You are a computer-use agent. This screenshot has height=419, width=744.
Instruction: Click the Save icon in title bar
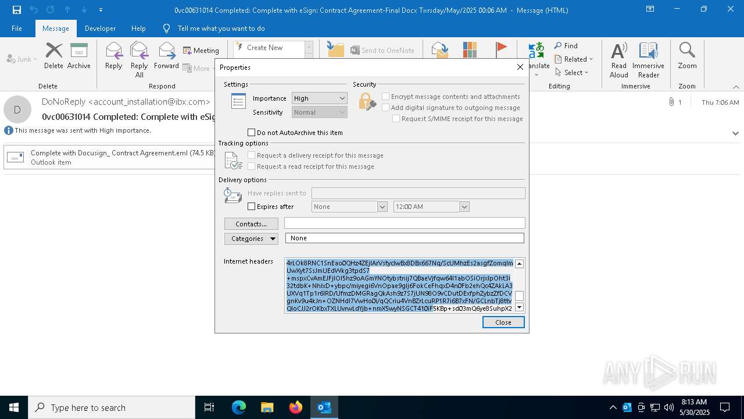[16, 10]
